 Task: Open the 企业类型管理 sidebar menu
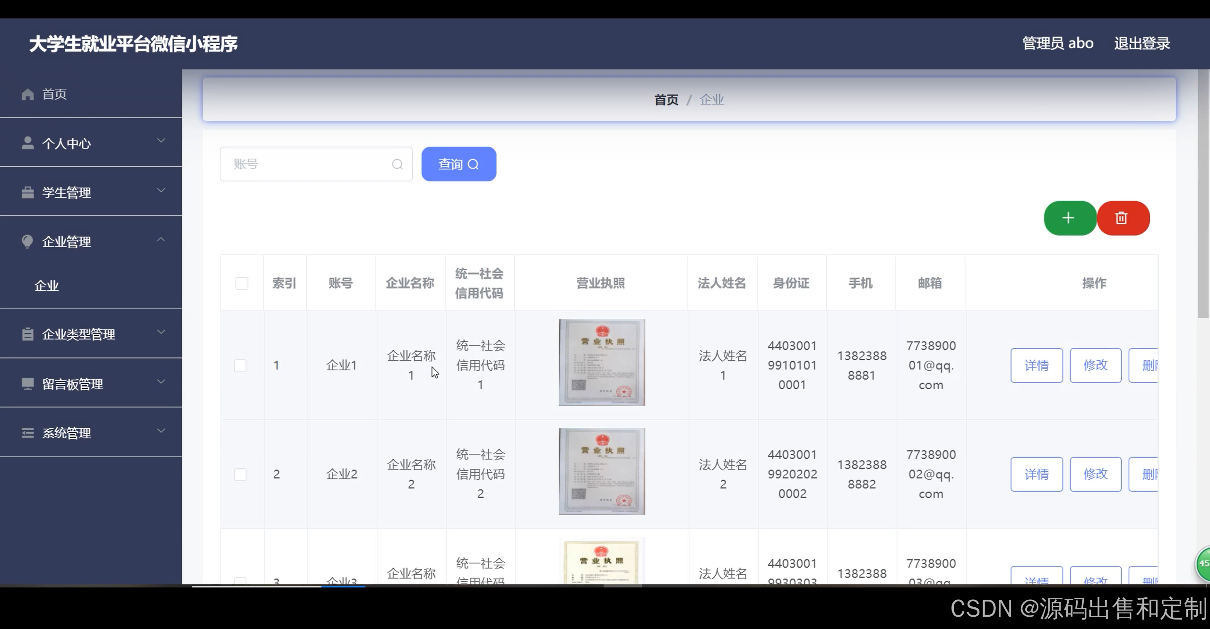[x=91, y=334]
